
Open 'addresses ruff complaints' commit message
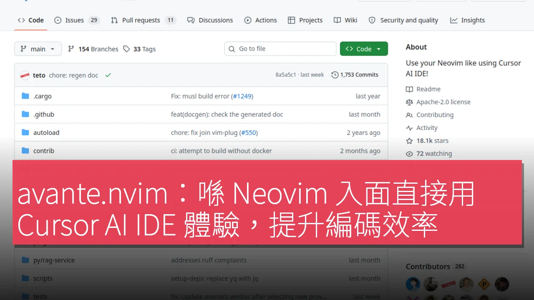[x=209, y=260]
